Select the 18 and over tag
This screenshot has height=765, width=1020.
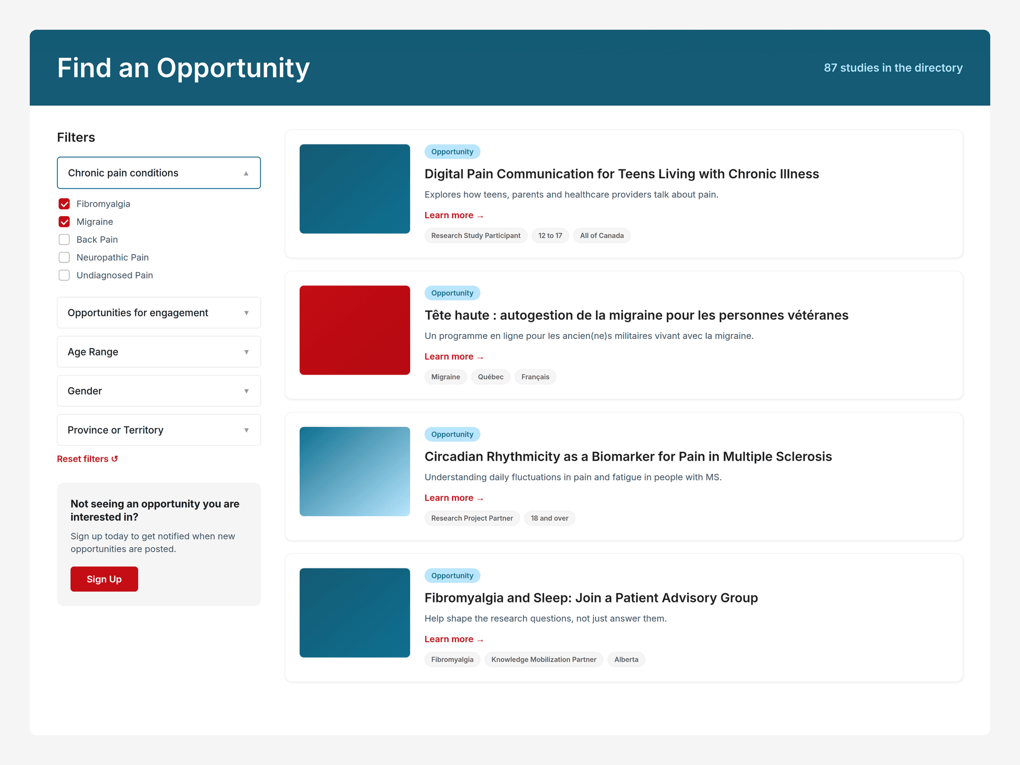[550, 518]
